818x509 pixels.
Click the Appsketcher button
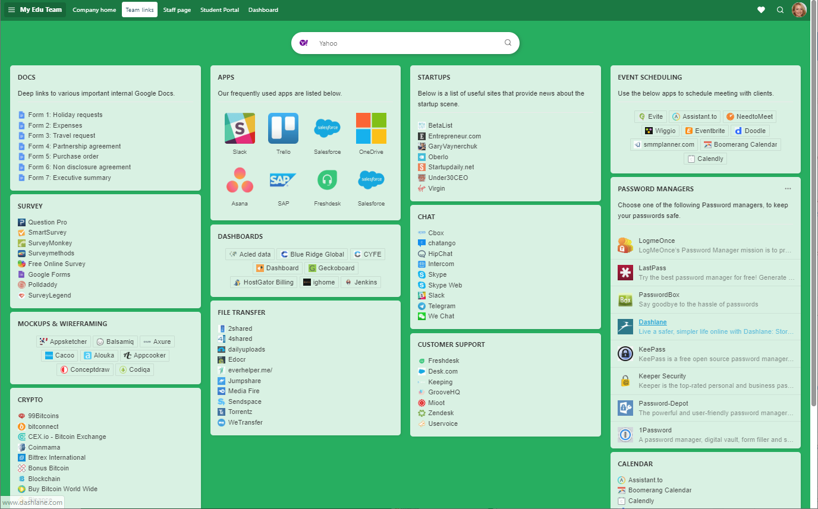point(64,342)
